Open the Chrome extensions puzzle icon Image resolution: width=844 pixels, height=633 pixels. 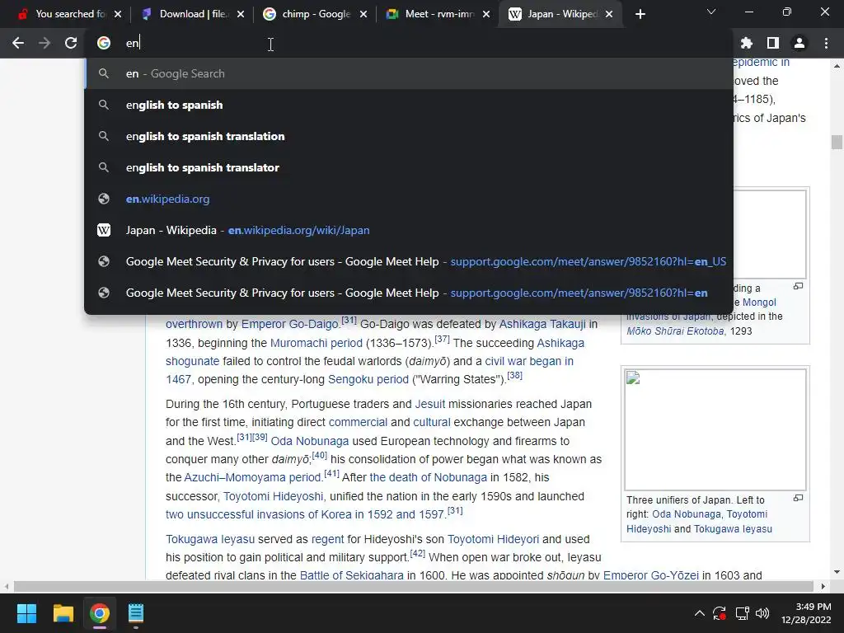(746, 43)
